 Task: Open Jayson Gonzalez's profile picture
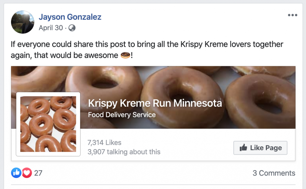point(23,22)
